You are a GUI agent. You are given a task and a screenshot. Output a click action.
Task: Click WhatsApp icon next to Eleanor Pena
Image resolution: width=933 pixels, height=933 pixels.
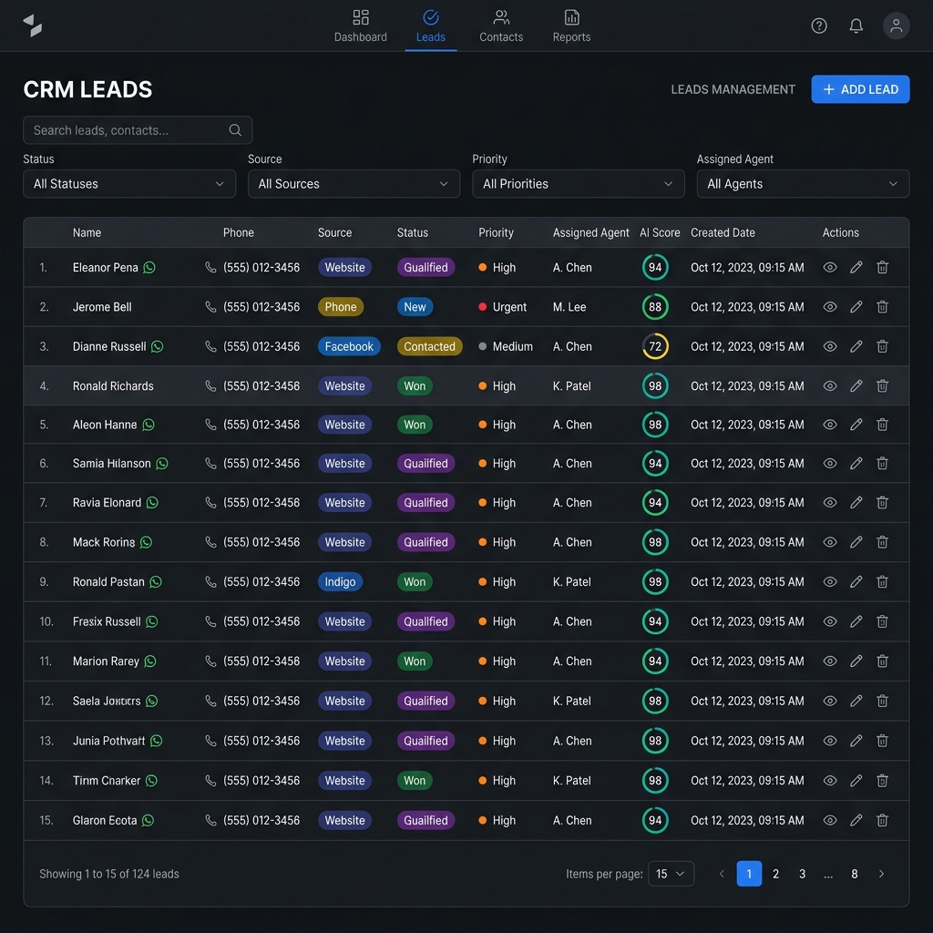[149, 268]
